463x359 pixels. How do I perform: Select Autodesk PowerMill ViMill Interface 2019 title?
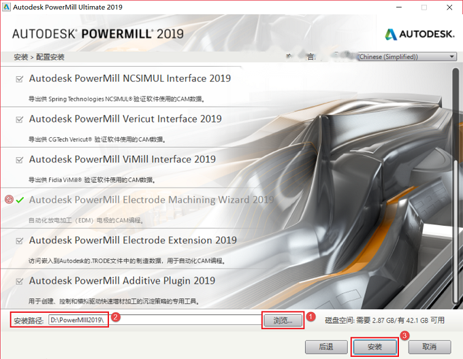[123, 159]
